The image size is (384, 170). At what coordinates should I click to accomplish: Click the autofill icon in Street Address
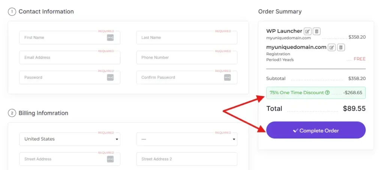[x=110, y=159]
